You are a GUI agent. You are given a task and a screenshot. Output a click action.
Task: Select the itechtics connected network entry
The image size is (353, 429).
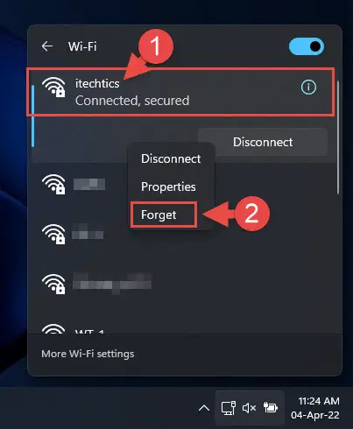click(180, 92)
